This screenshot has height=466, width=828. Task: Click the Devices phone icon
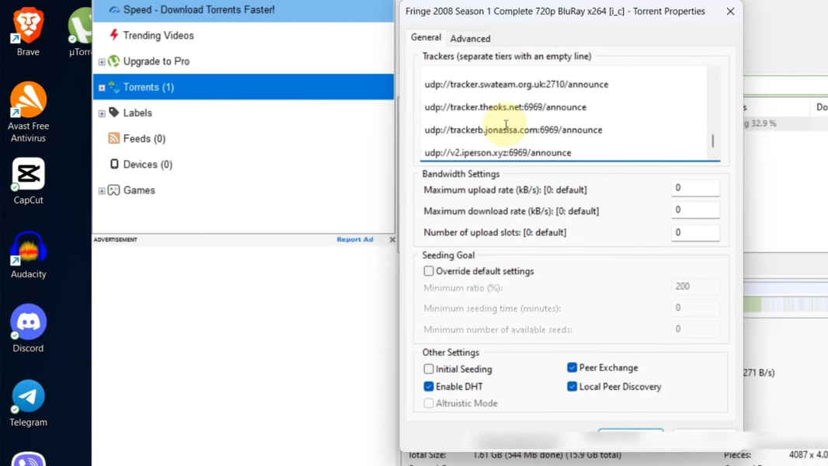pyautogui.click(x=114, y=164)
